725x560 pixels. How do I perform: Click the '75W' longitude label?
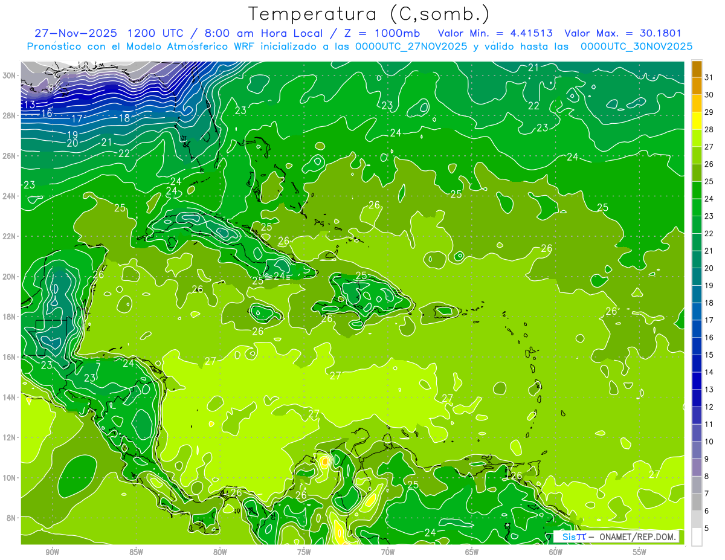304,552
